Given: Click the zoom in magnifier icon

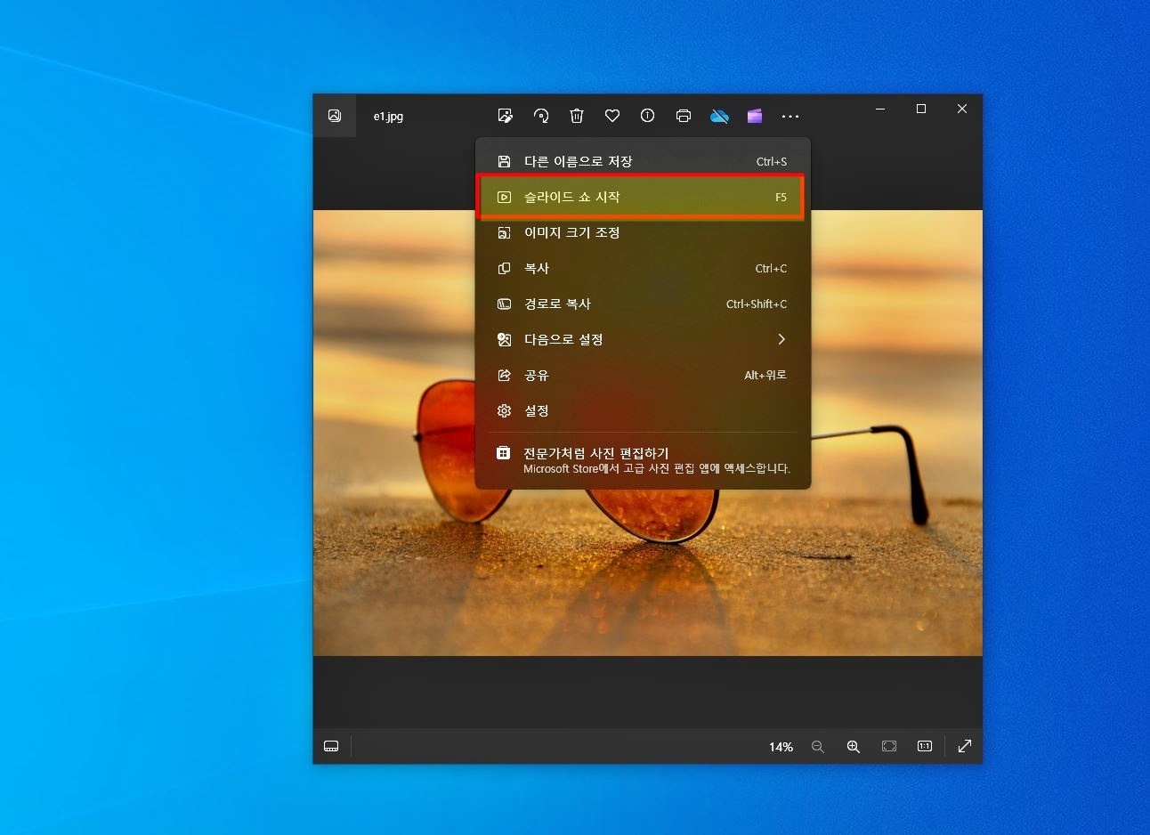Looking at the screenshot, I should point(854,746).
